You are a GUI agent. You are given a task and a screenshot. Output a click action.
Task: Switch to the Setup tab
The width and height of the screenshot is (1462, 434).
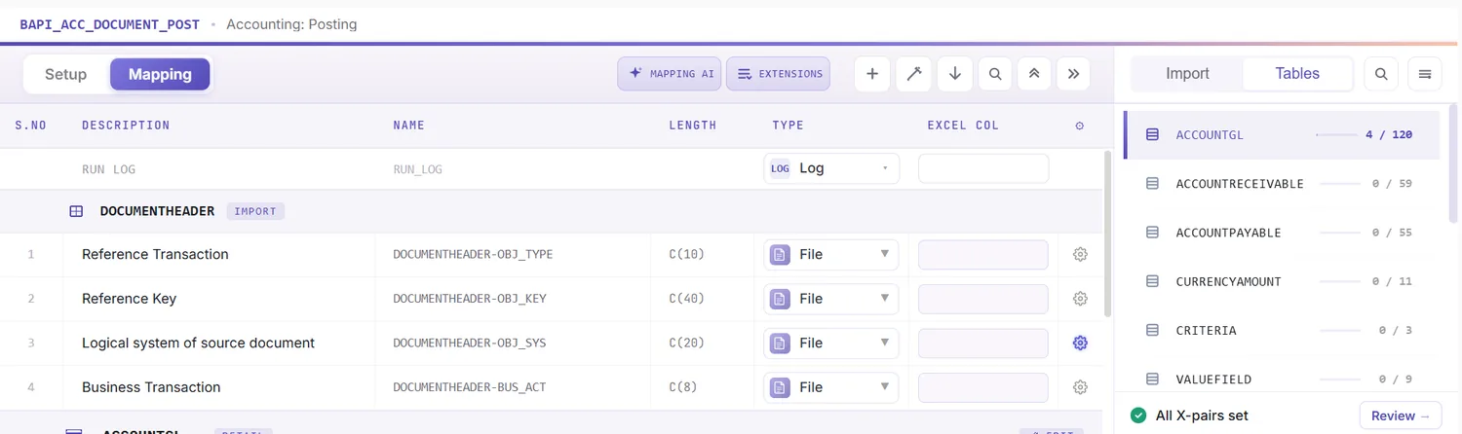click(66, 74)
